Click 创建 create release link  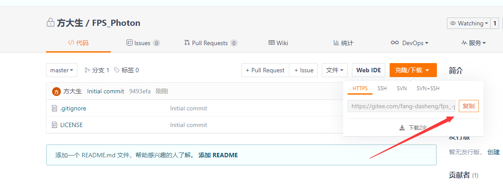point(493,152)
